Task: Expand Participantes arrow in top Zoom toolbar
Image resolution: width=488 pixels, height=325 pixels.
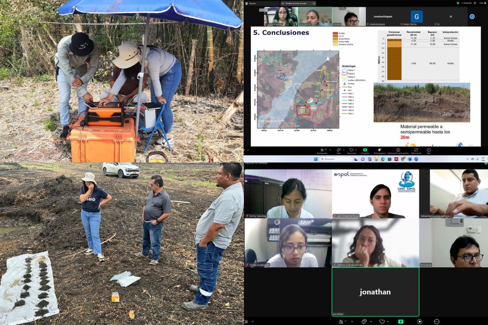Action: coord(330,150)
